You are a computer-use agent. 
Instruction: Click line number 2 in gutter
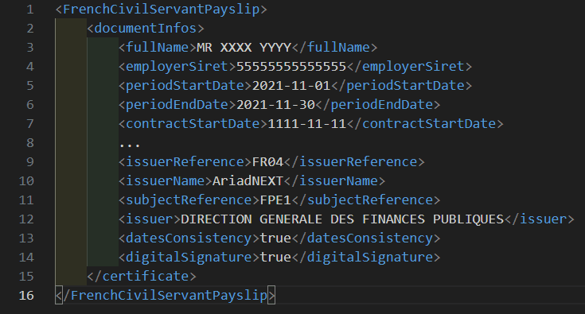click(x=30, y=29)
